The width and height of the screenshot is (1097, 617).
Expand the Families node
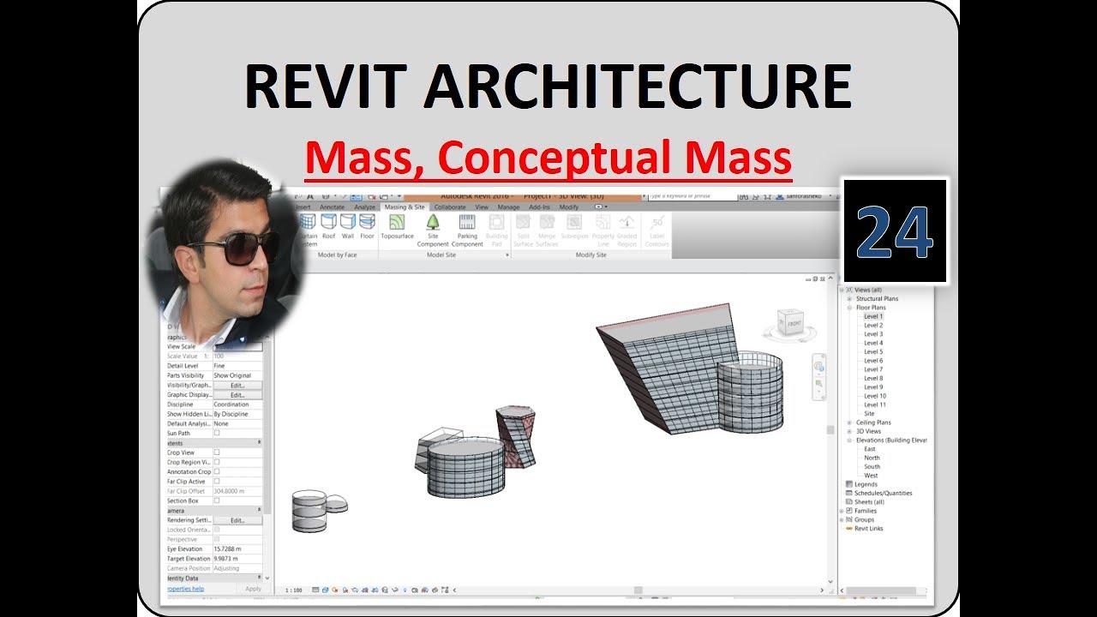pyautogui.click(x=842, y=511)
